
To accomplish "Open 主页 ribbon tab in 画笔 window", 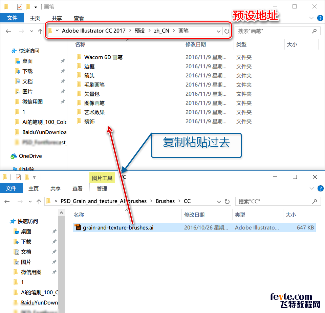I will (35, 18).
